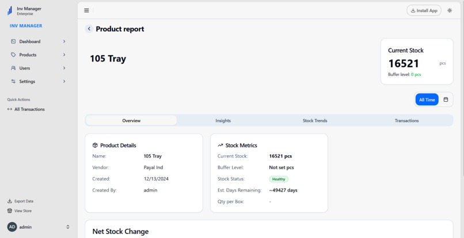This screenshot has width=464, height=238.
Task: Open Users in the sidebar
Action: pyautogui.click(x=39, y=68)
